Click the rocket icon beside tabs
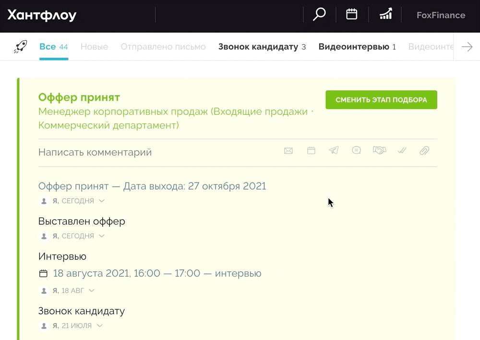The height and width of the screenshot is (340, 480). [x=20, y=47]
